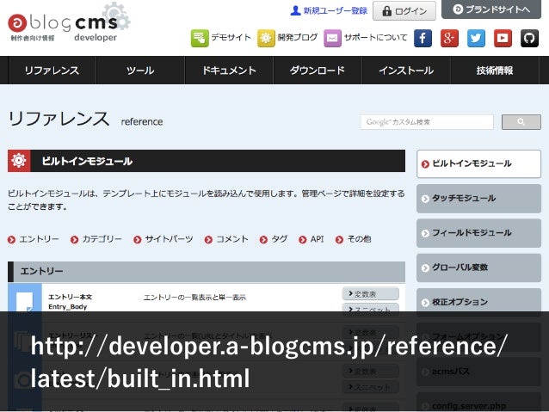549x412 pixels.
Task: Open the GitHub icon link
Action: click(529, 38)
